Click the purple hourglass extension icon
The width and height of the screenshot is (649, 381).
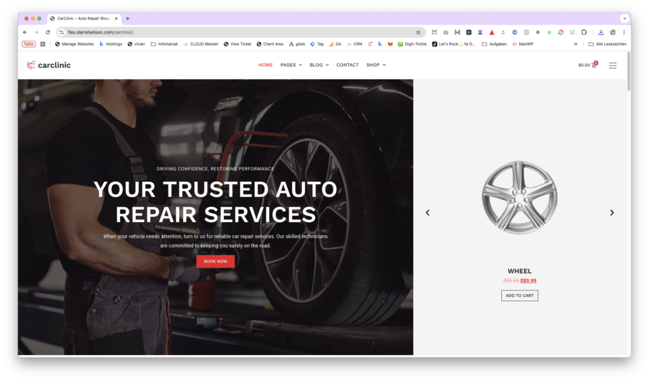click(480, 32)
